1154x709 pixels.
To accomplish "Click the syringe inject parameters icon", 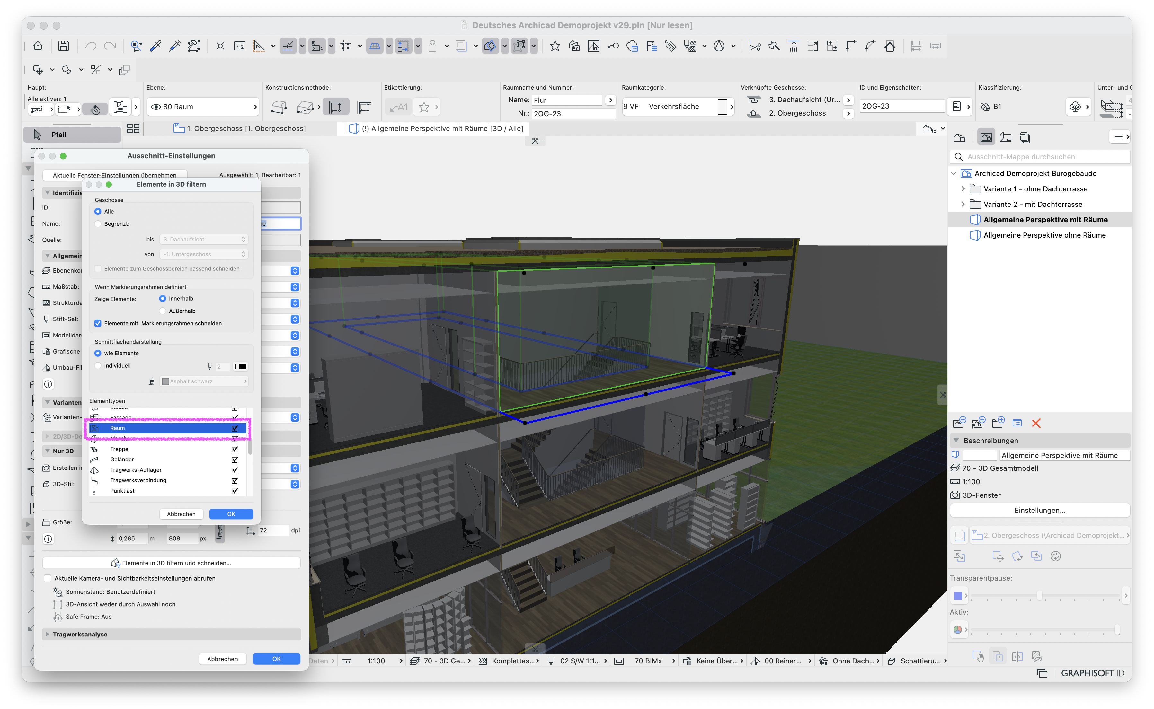I will pyautogui.click(x=174, y=46).
